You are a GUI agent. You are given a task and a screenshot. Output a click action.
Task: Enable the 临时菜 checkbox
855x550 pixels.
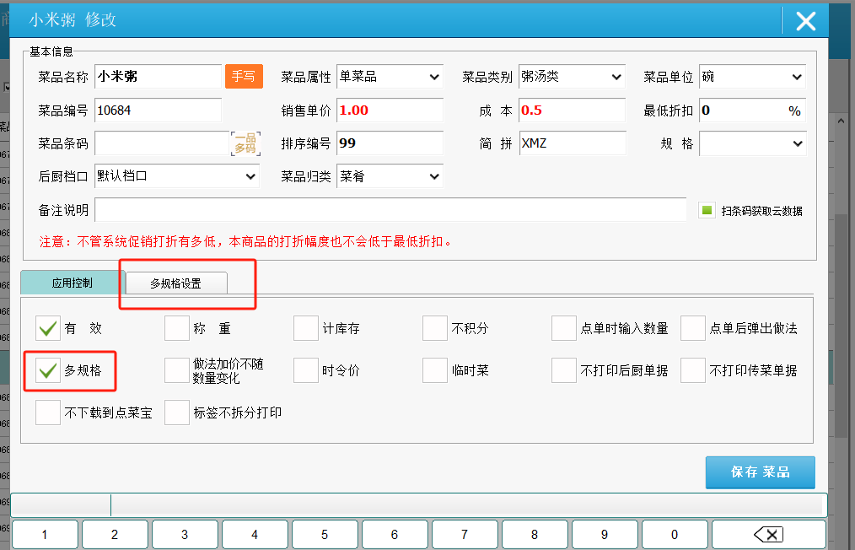tap(435, 369)
